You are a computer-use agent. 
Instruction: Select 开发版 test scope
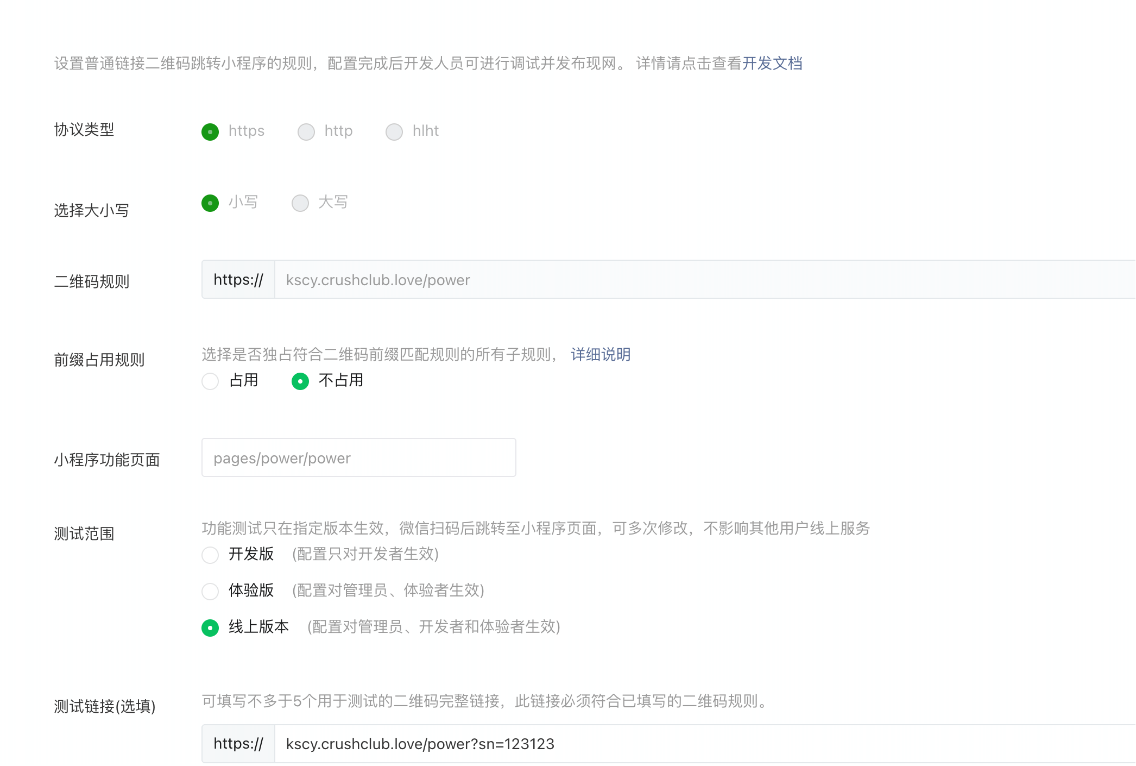pos(210,555)
